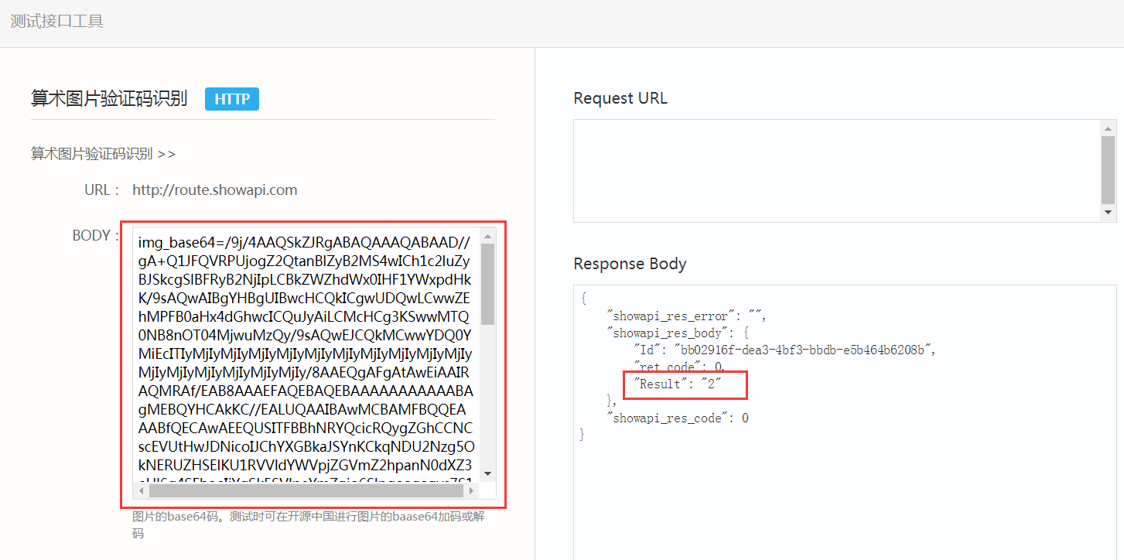
Task: Click the Request URL scroll-up arrow
Action: click(1109, 128)
